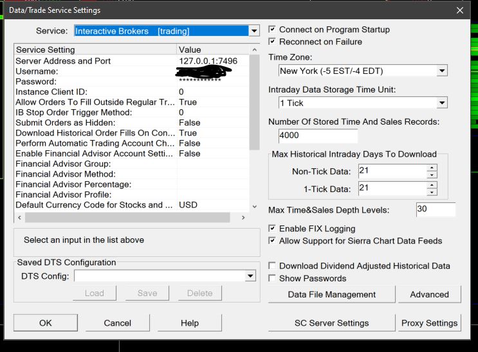Select Allow Orders To Fill Outside Regular row
The image size is (478, 352).
(131, 102)
